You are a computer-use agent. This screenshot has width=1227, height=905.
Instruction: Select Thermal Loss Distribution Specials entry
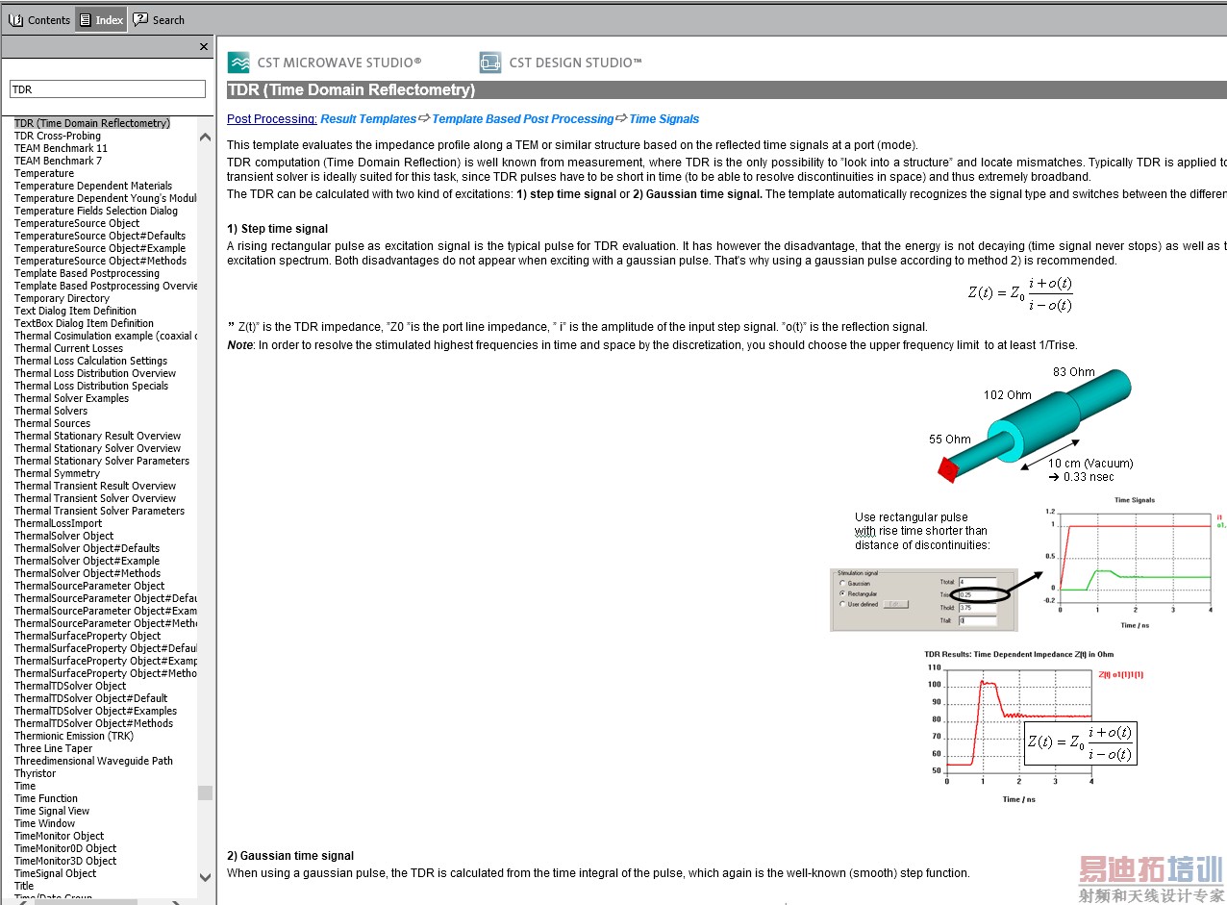coord(91,386)
